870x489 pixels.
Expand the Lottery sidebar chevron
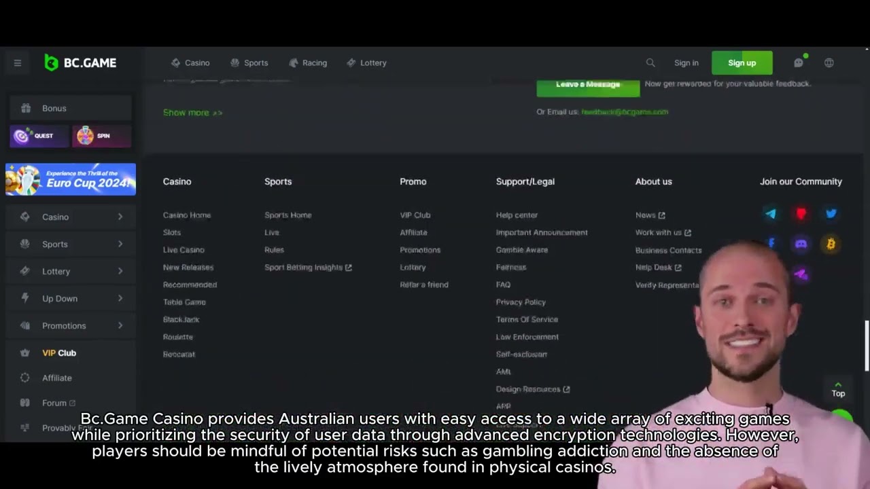pyautogui.click(x=120, y=271)
